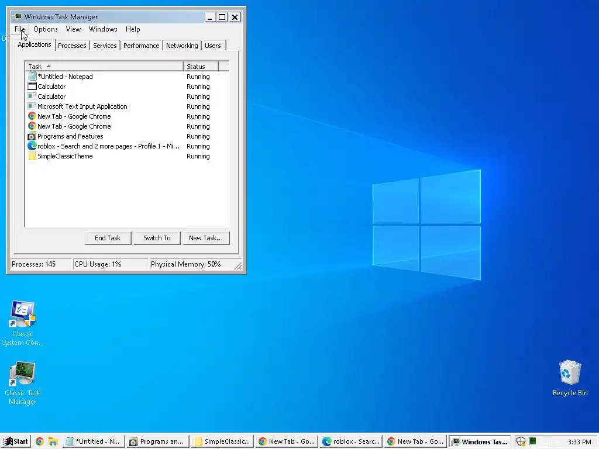Open the File menu in Task Manager
This screenshot has height=449, width=599.
pos(20,29)
